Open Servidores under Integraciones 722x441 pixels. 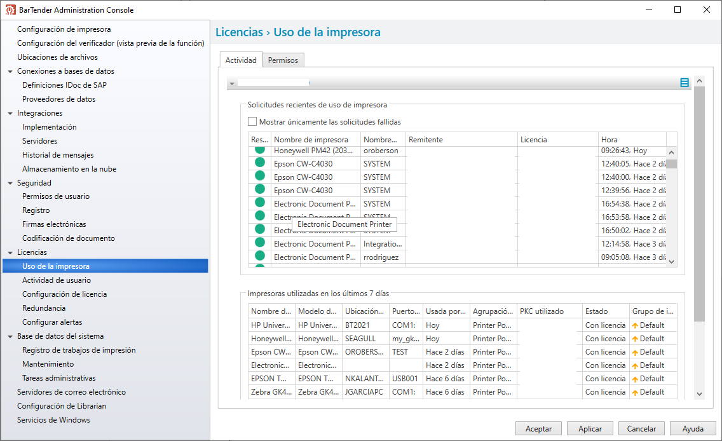tap(39, 141)
